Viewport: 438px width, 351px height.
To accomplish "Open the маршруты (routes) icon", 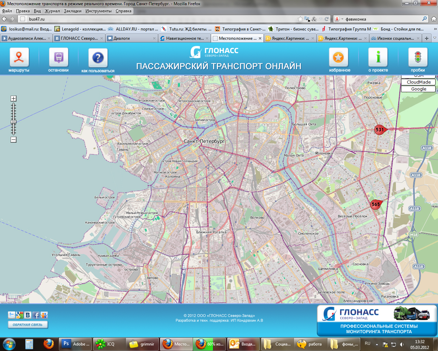I will (19, 58).
